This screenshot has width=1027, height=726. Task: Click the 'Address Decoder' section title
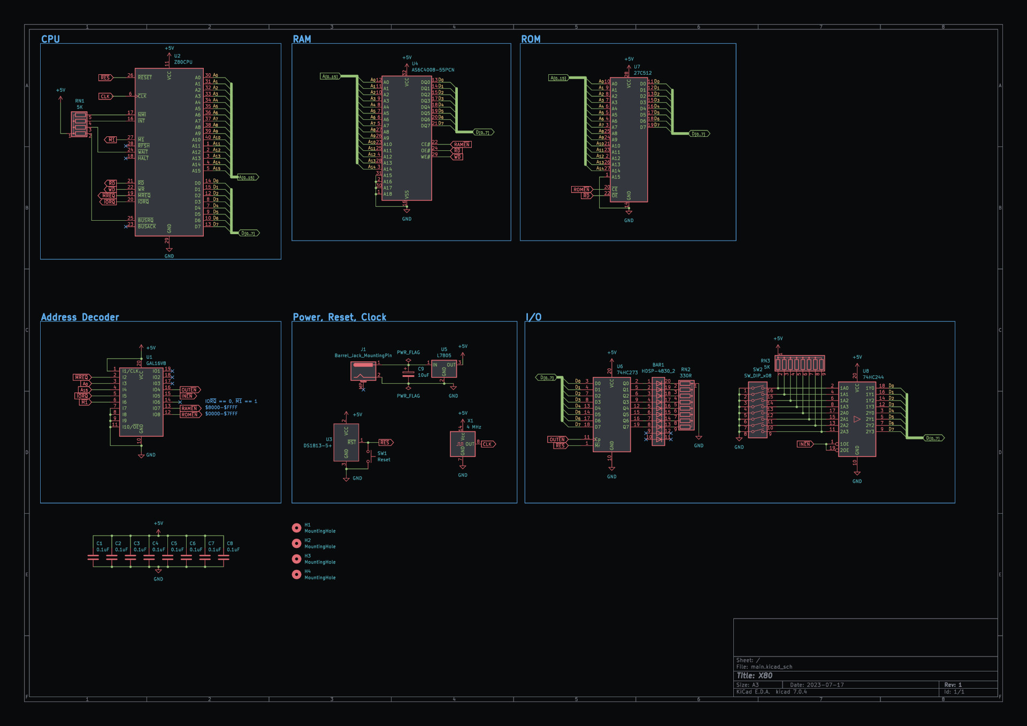(x=80, y=317)
